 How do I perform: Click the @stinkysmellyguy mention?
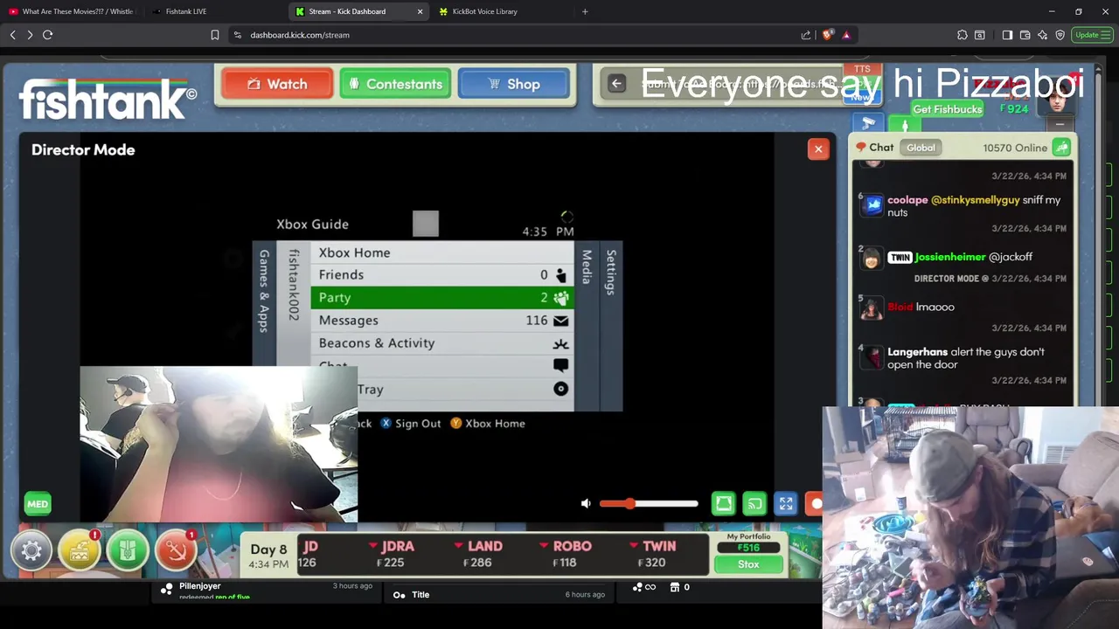click(975, 200)
